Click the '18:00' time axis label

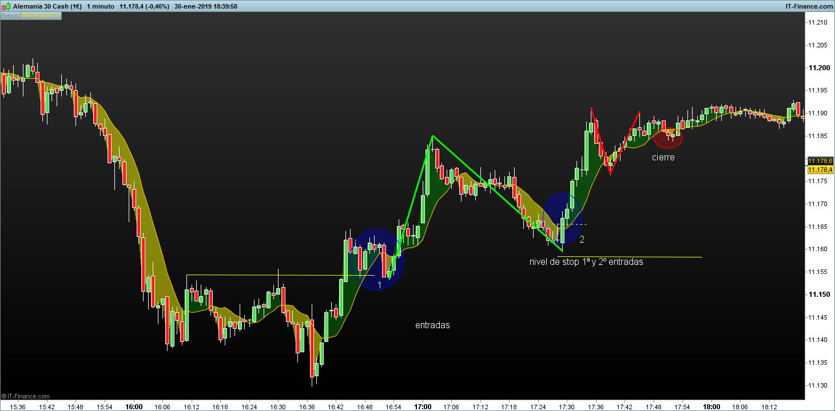pyautogui.click(x=711, y=407)
